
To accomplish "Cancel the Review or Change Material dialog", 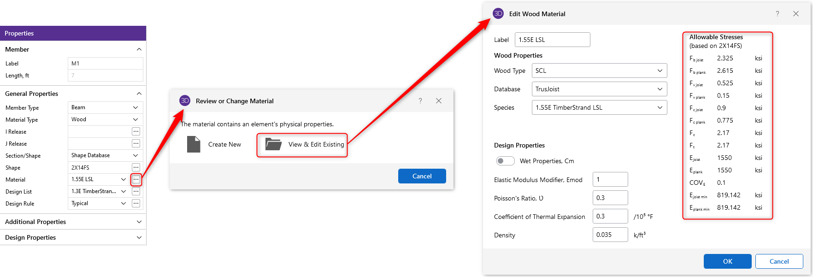I will (422, 176).
